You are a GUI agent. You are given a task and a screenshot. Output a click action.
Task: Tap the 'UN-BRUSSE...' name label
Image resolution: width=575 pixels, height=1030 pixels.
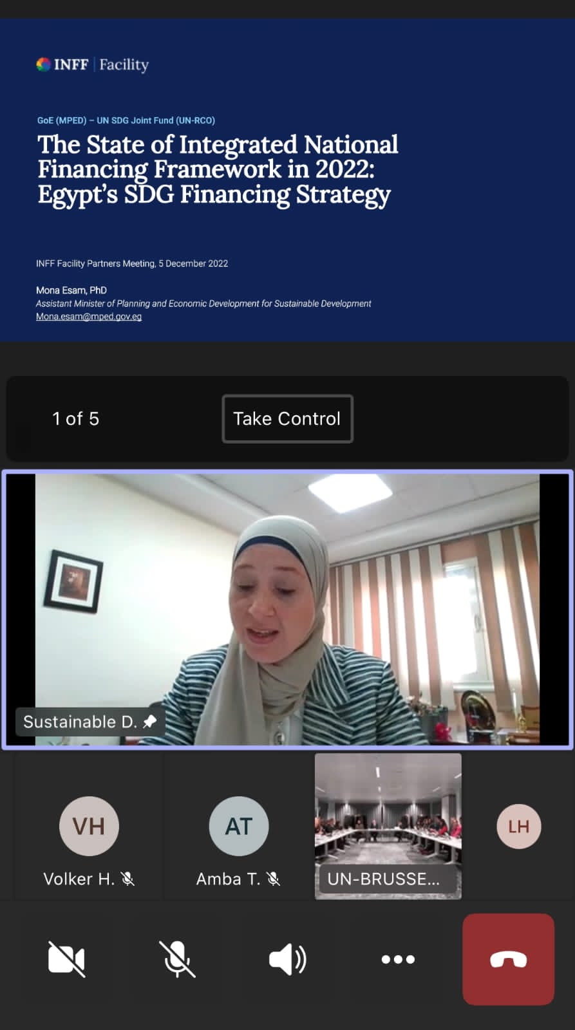click(x=384, y=879)
